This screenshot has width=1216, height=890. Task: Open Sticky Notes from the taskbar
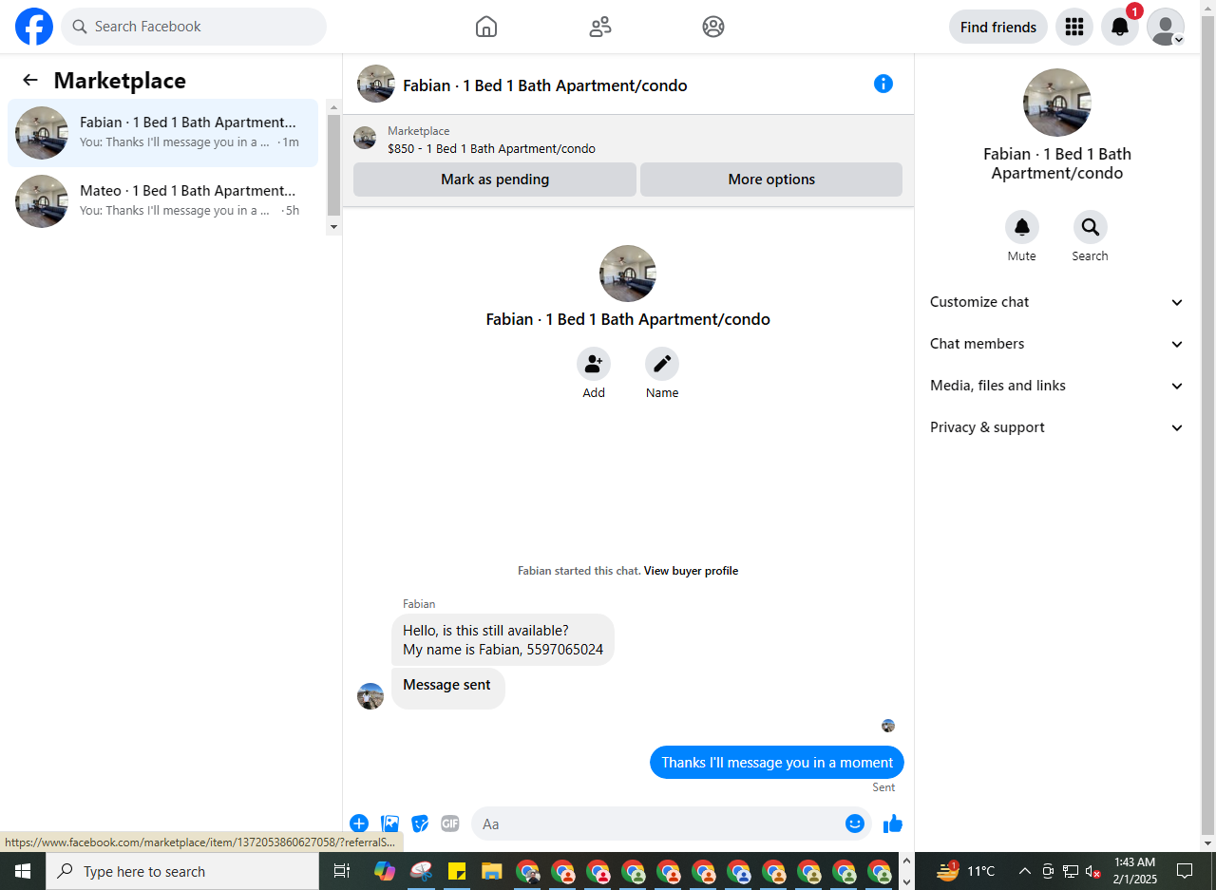456,871
